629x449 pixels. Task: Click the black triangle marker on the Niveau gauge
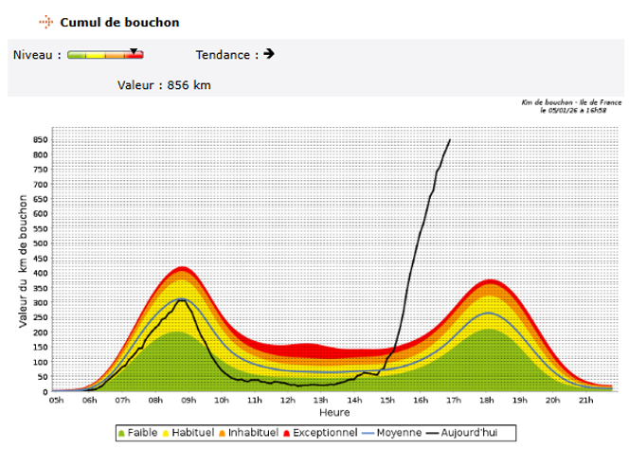(x=134, y=51)
